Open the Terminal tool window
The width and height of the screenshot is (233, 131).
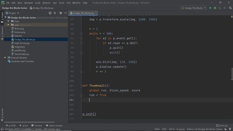click(36, 126)
